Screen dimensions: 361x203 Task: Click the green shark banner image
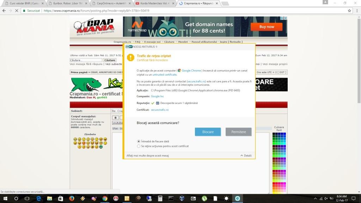(x=86, y=85)
